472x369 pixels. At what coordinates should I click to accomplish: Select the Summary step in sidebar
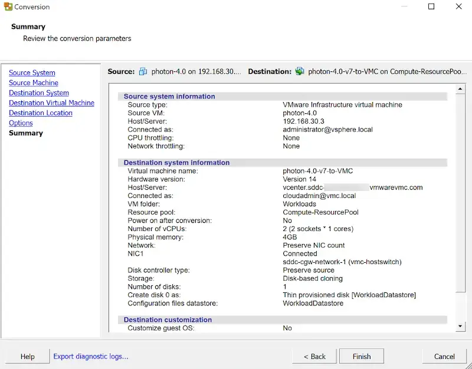[x=26, y=133]
